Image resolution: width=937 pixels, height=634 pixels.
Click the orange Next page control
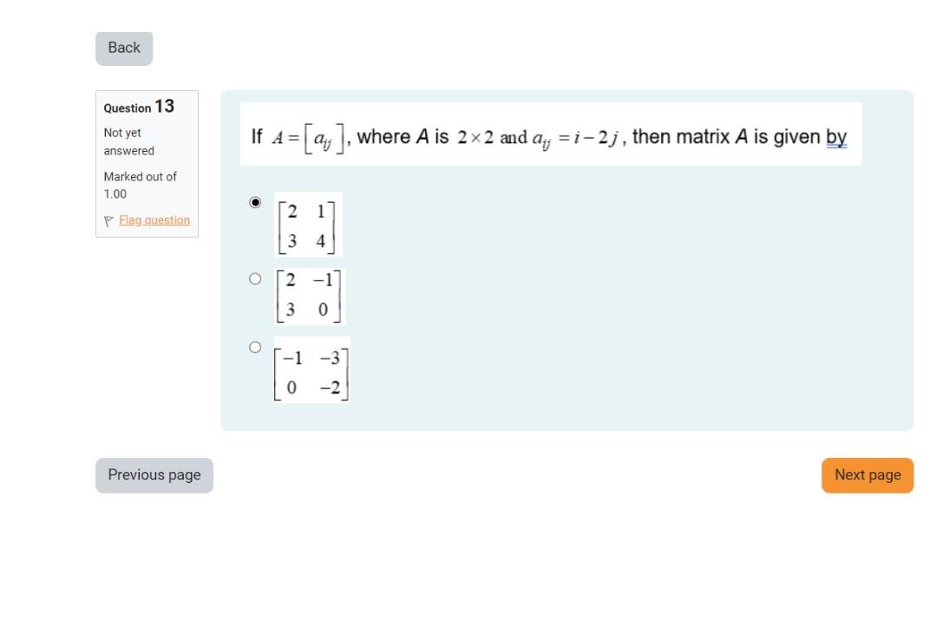(x=867, y=474)
